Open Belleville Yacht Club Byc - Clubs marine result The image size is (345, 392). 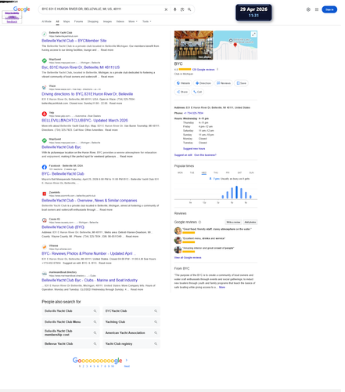[89, 280]
